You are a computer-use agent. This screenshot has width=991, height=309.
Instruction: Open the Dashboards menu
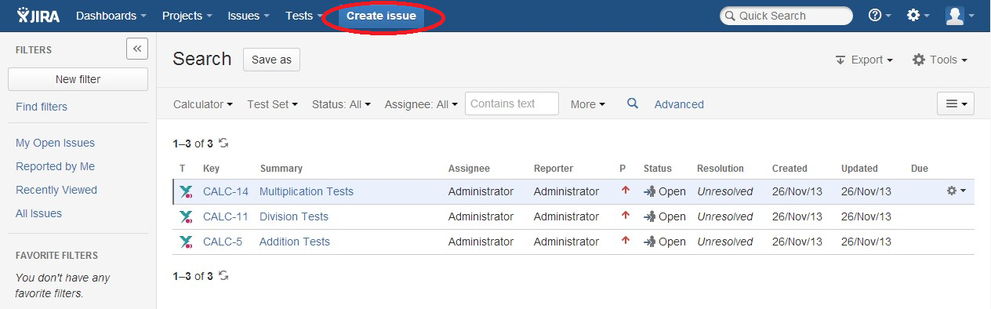(x=111, y=16)
